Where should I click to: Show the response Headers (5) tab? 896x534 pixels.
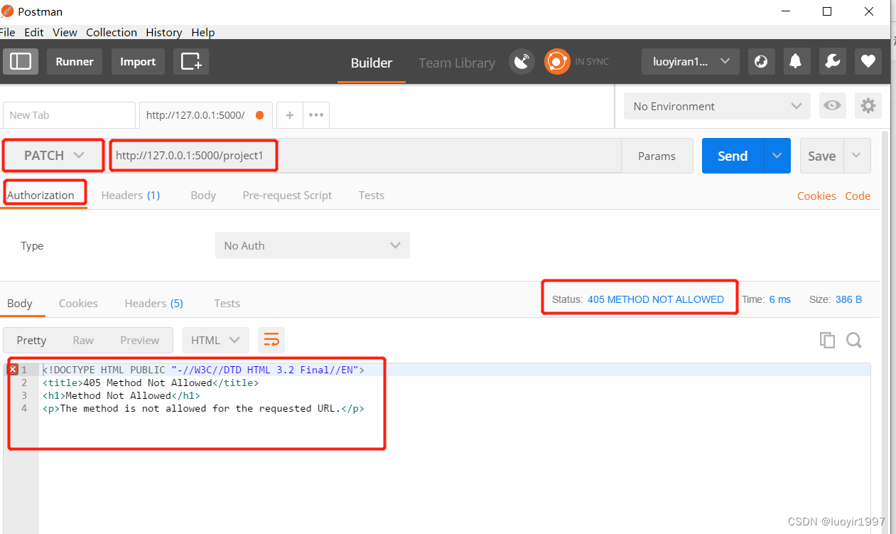154,303
